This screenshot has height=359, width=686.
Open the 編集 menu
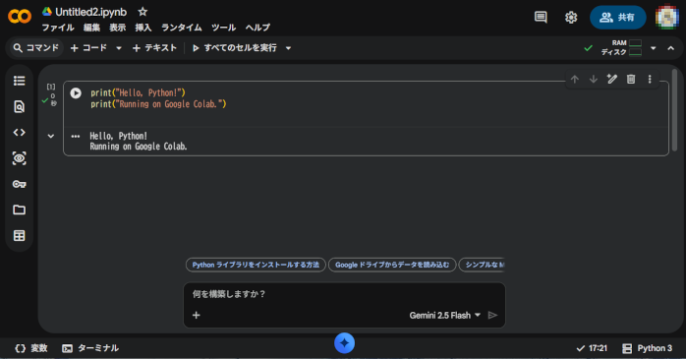[91, 28]
